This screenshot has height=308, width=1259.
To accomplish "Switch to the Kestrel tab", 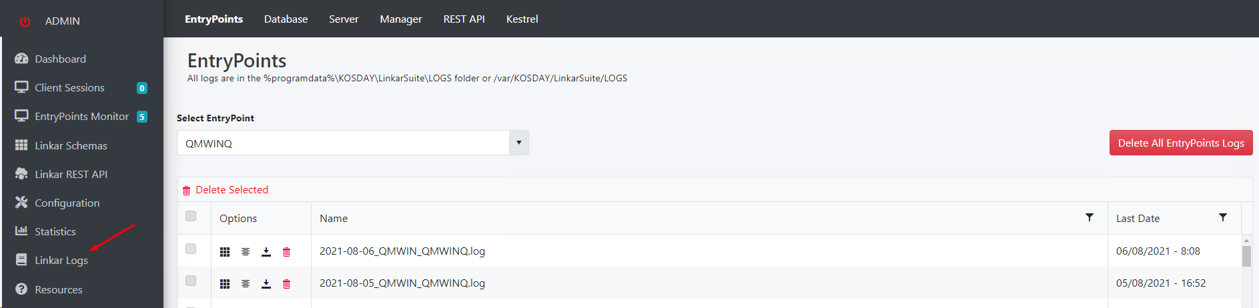I will (x=522, y=19).
